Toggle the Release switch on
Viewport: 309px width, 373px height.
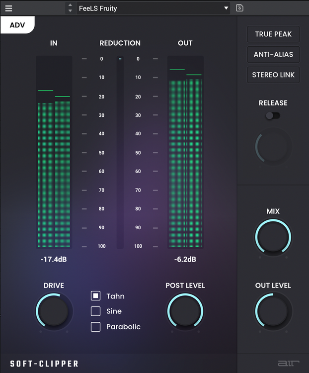[273, 115]
